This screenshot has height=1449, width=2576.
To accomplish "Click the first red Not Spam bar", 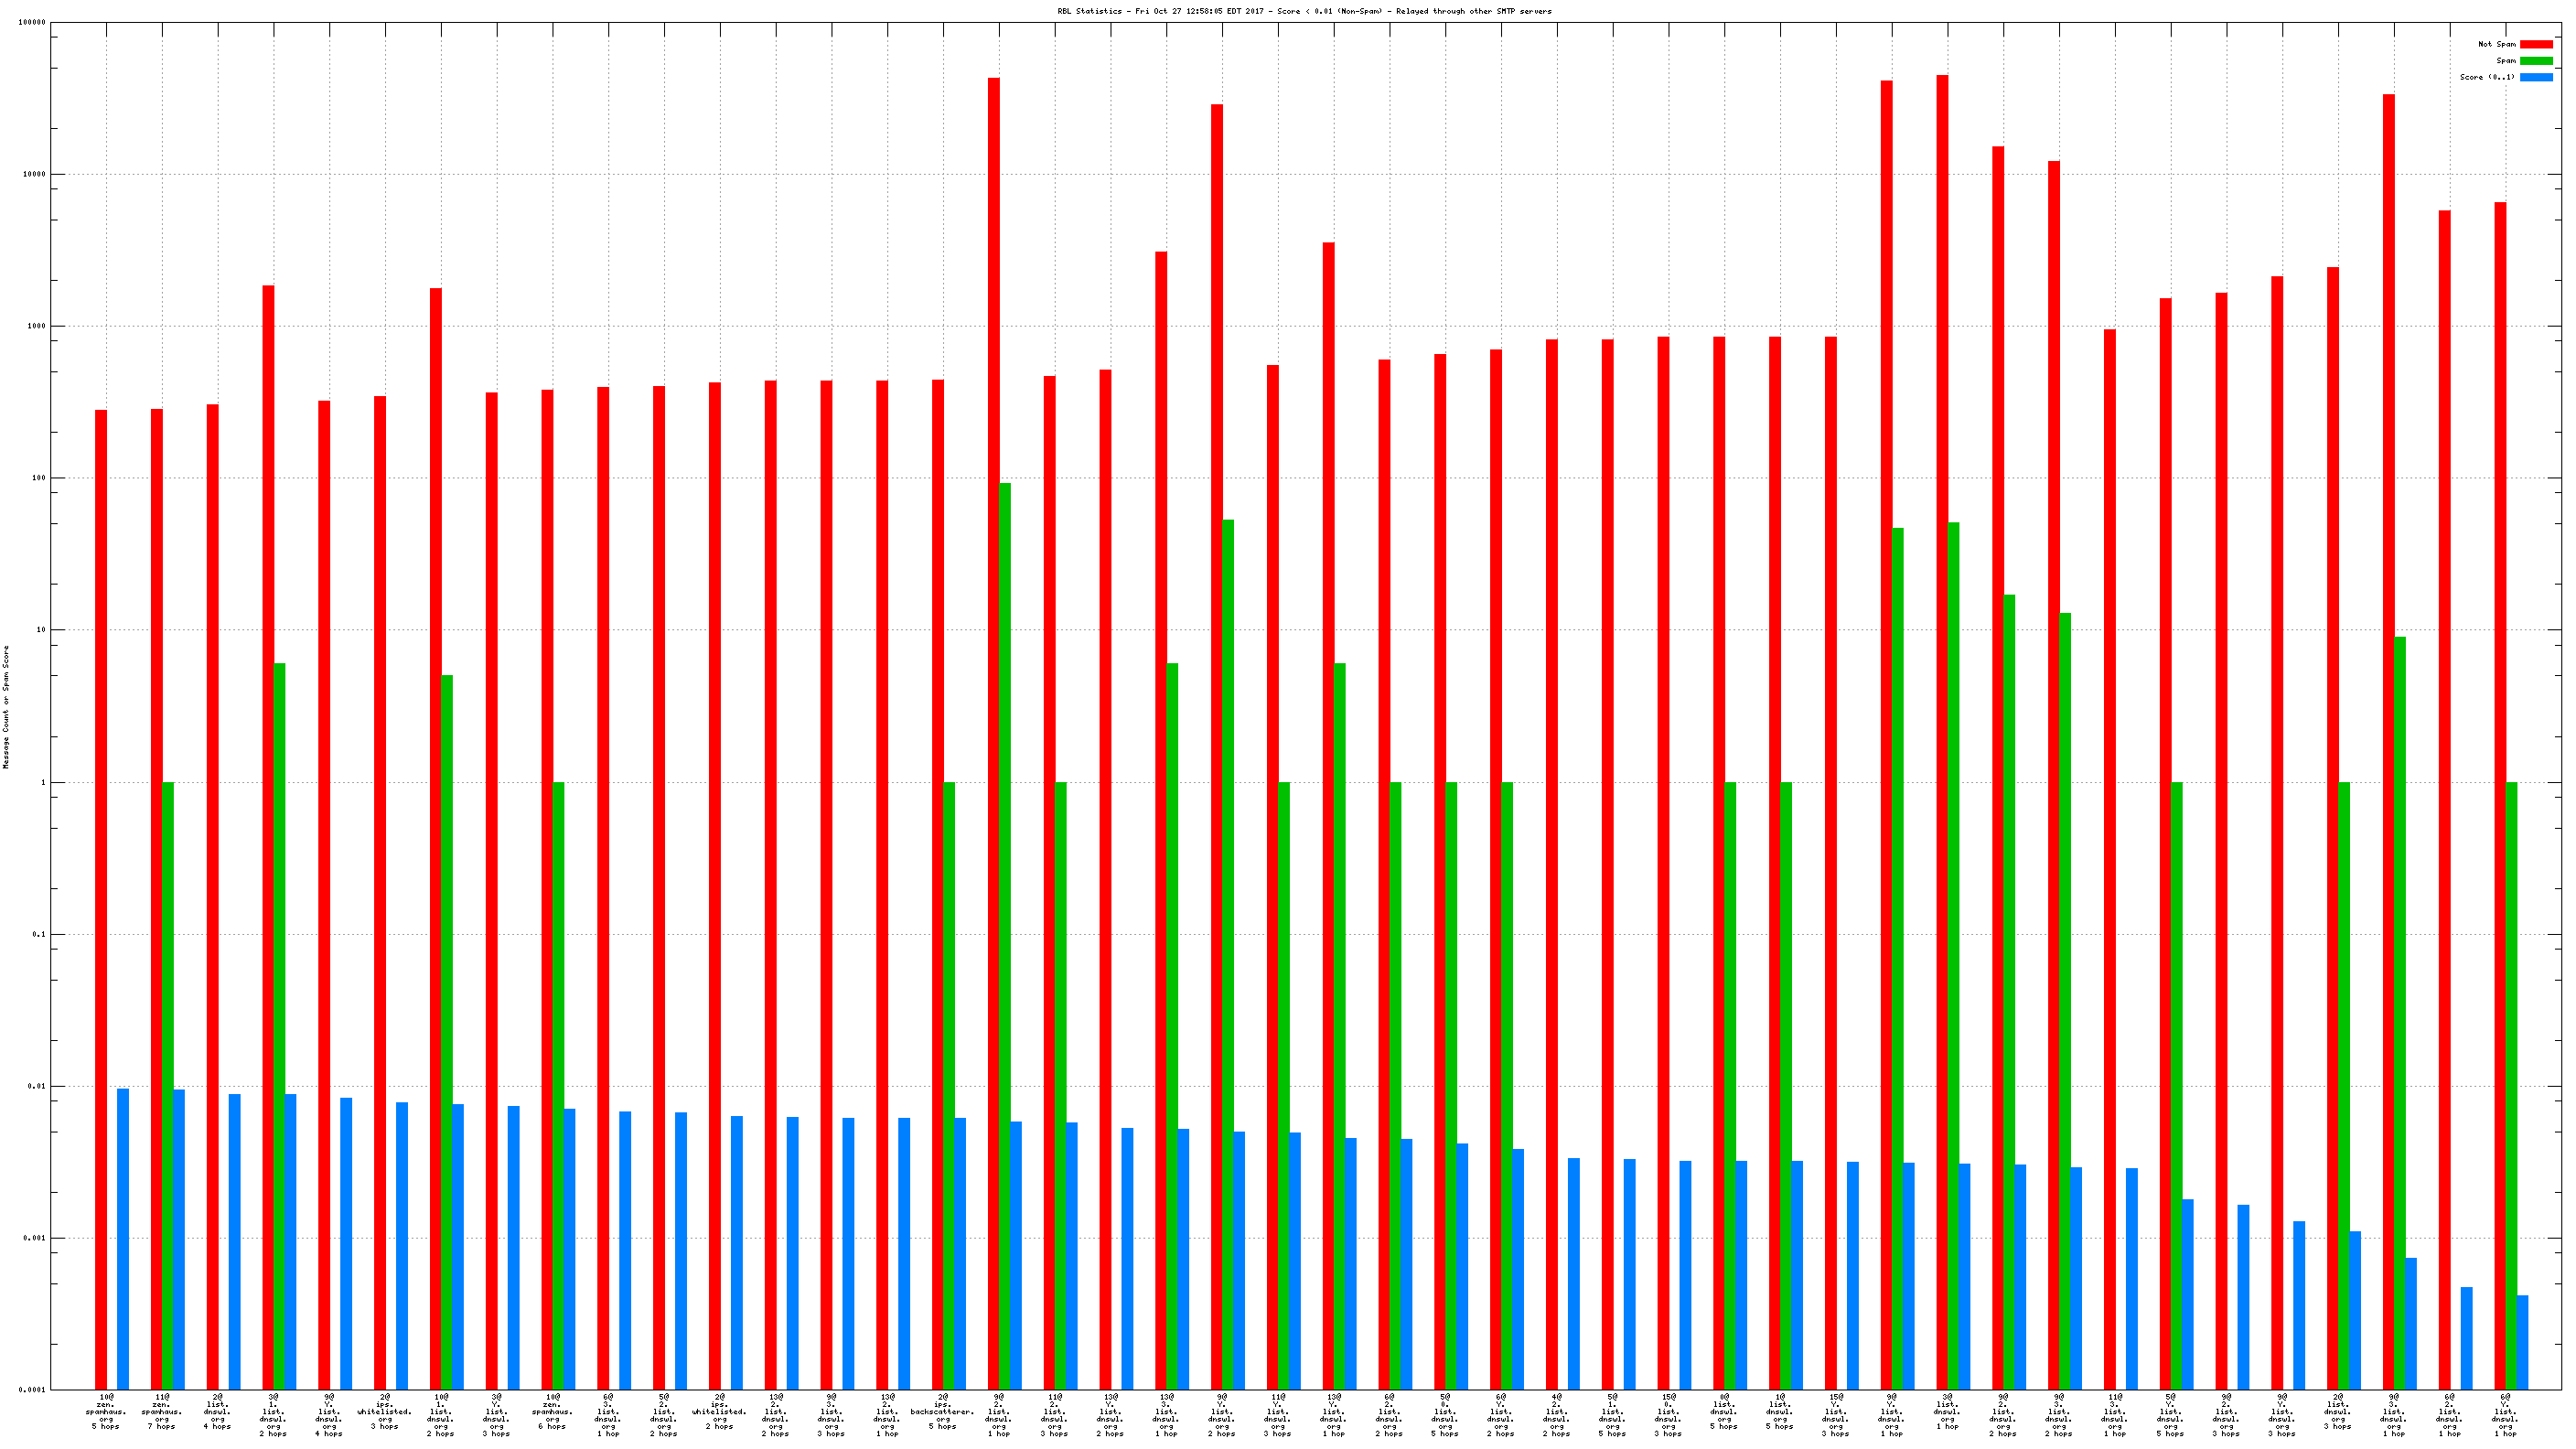I will point(101,898).
